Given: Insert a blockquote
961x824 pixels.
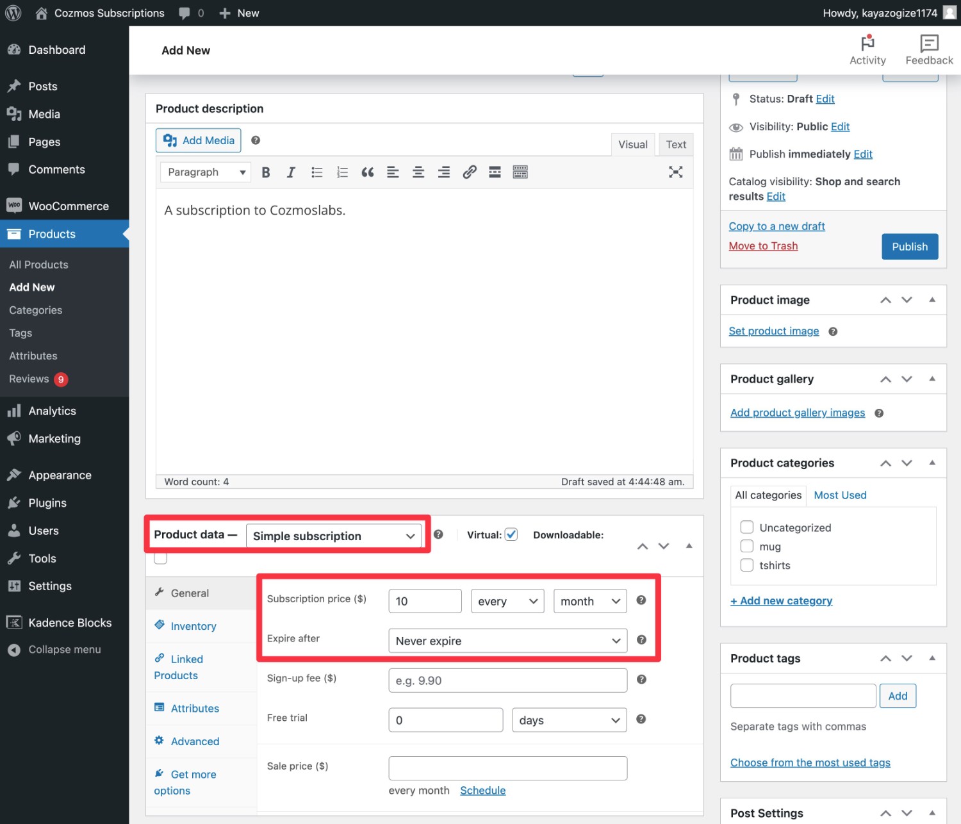Looking at the screenshot, I should tap(368, 172).
